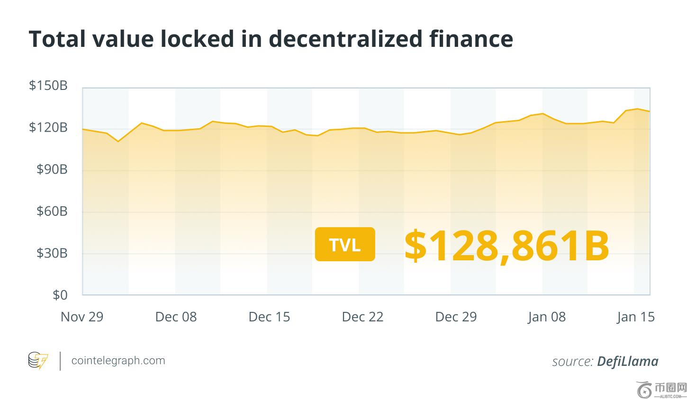The image size is (687, 399).
Task: Click the Dec 15 date label
Action: click(269, 317)
